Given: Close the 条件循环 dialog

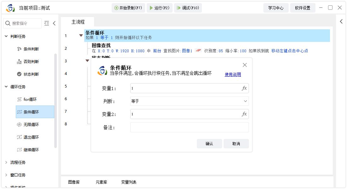Looking at the screenshot, I should pyautogui.click(x=244, y=65).
